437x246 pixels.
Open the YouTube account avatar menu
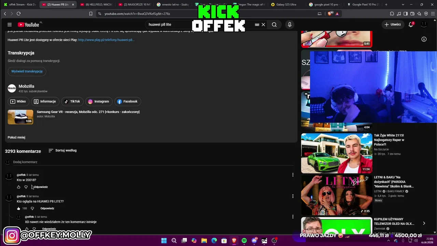424,25
